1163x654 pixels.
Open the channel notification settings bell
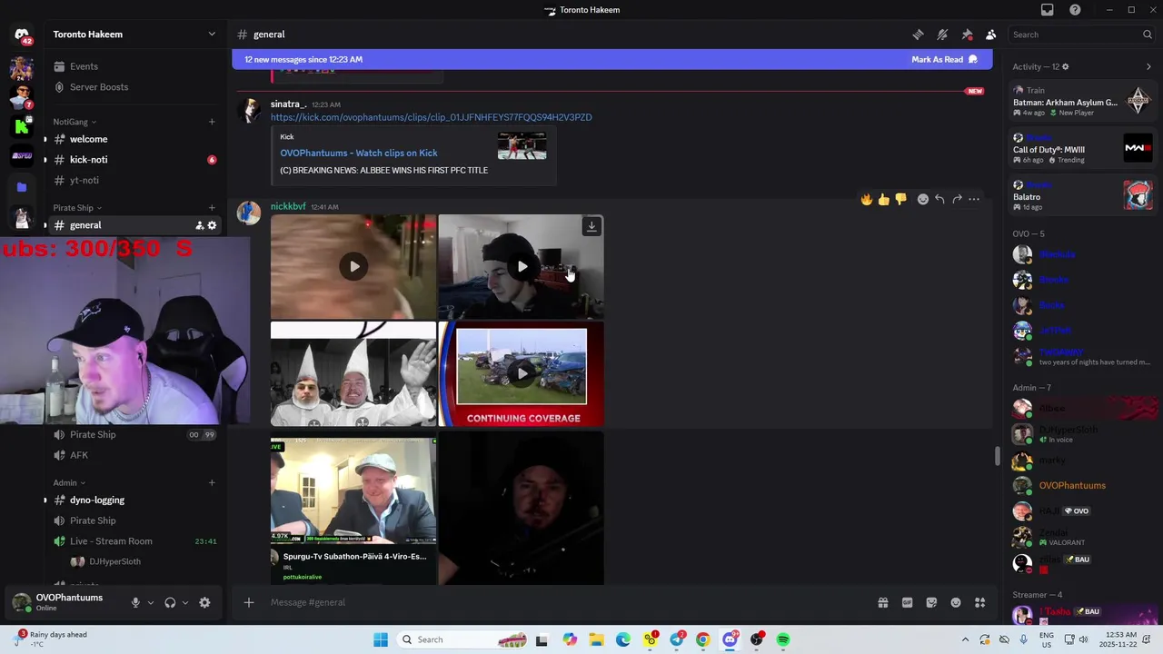pos(942,35)
